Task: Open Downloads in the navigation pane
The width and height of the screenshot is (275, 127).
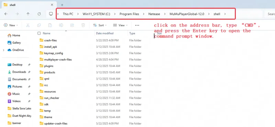Action: 19,72
